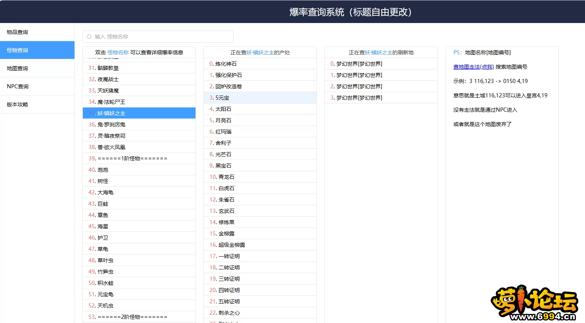
Task: Click drop item 18. 二转证明
Action: (260, 268)
